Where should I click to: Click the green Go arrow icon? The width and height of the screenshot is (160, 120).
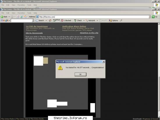coord(153,17)
